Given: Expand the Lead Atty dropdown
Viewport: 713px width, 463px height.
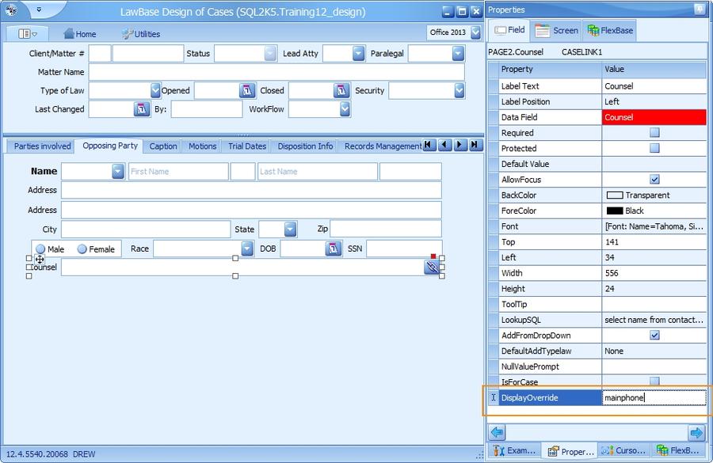Looking at the screenshot, I should (358, 53).
